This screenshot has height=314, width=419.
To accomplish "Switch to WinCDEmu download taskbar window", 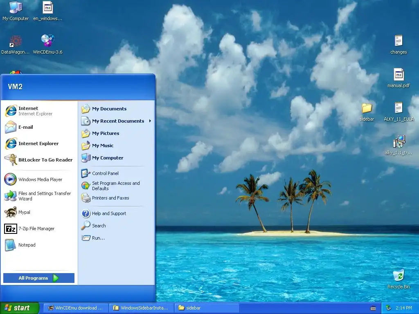I will 76,308.
